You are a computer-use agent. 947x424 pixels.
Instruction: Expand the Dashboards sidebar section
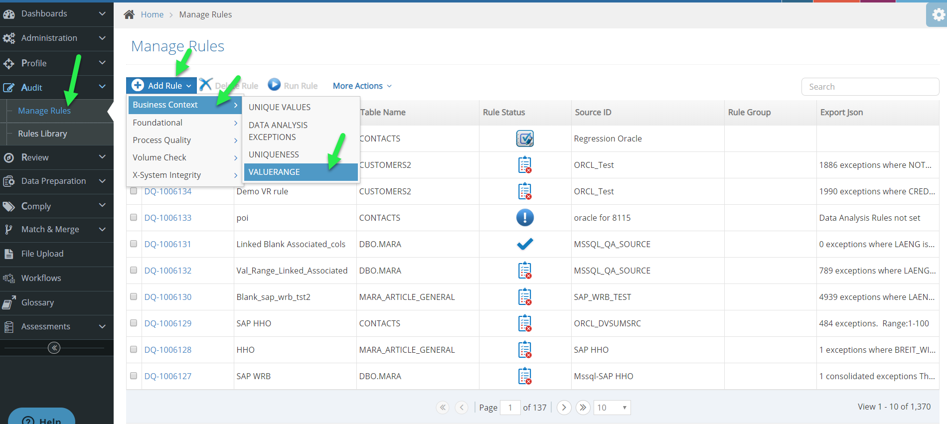point(102,13)
